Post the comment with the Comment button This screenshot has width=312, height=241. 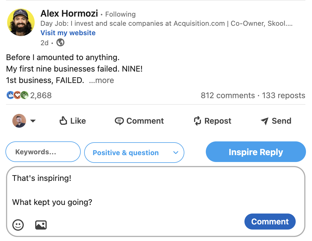(x=269, y=221)
